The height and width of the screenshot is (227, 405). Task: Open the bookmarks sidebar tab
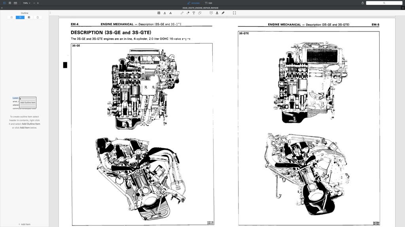(11, 17)
